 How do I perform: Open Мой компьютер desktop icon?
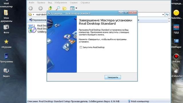6,4
